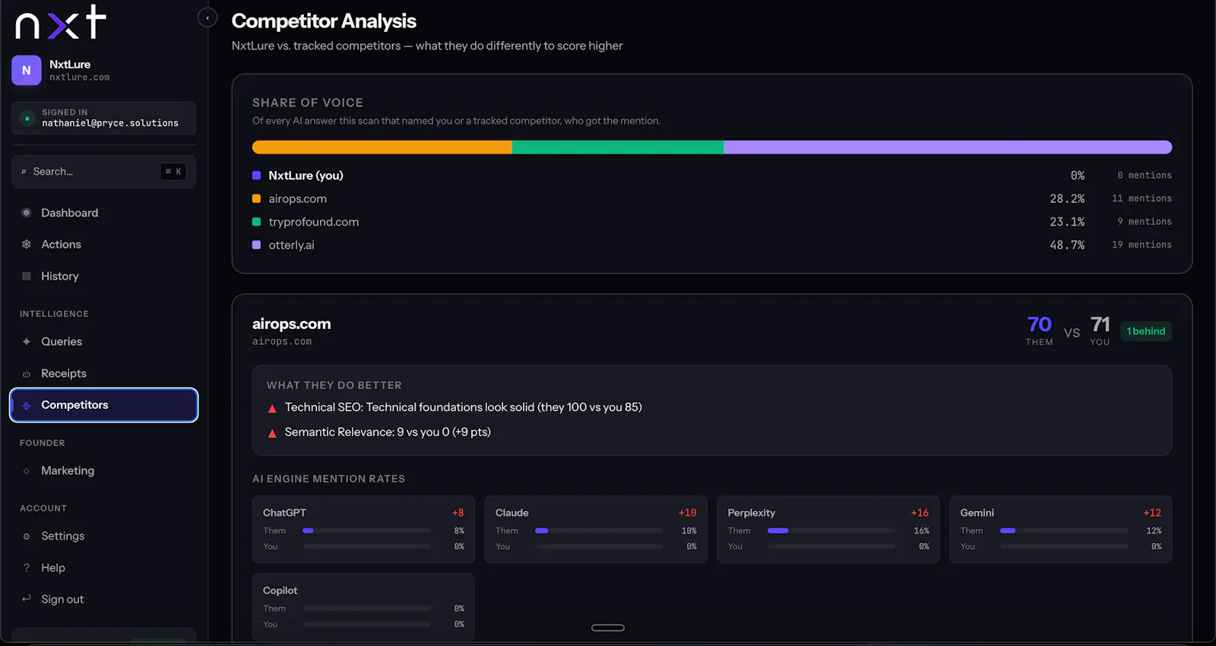This screenshot has width=1216, height=646.
Task: Click the orange airops segment of voice bar
Action: [x=382, y=147]
